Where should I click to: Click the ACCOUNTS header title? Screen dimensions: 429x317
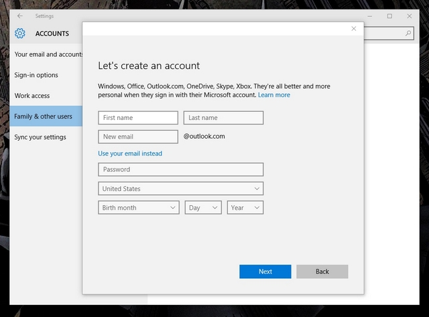point(52,34)
